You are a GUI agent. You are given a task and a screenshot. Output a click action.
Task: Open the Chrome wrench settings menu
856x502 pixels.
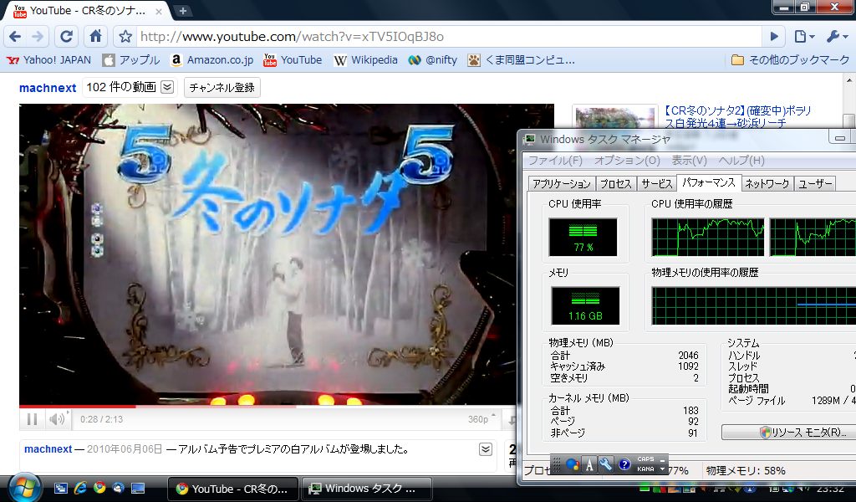837,37
